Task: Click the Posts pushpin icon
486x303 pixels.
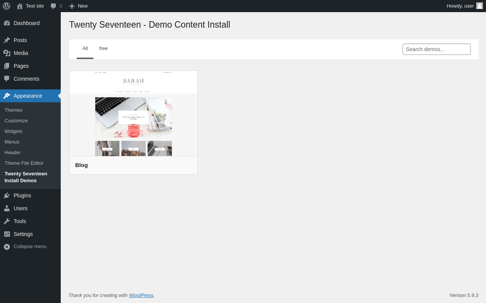Action: point(7,40)
